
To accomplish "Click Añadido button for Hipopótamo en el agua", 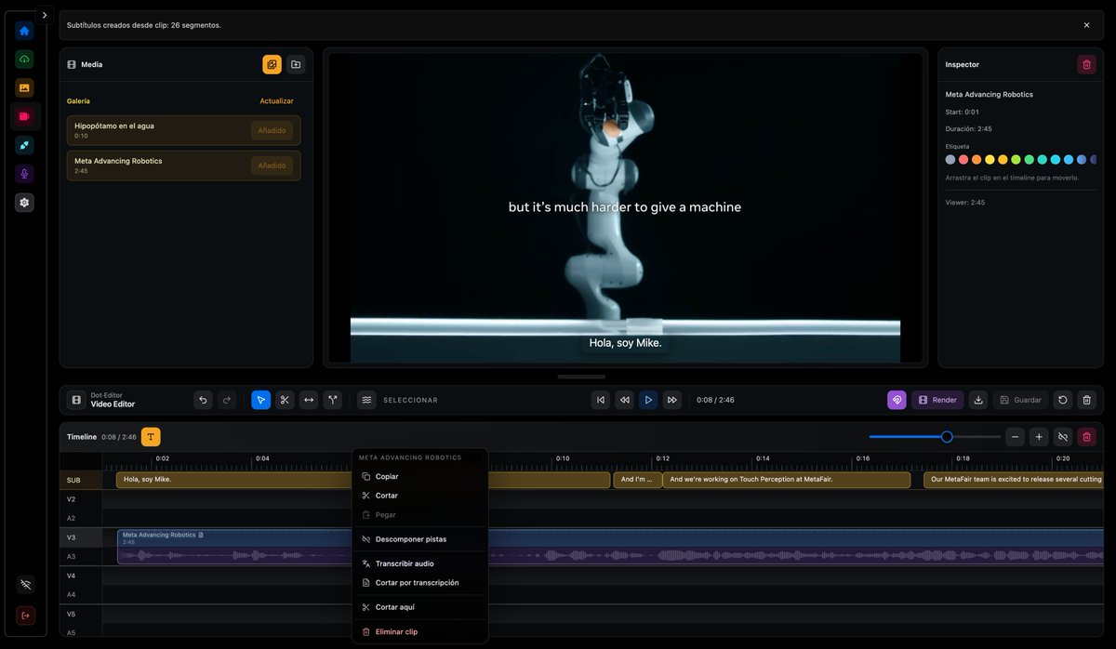I will coord(272,130).
